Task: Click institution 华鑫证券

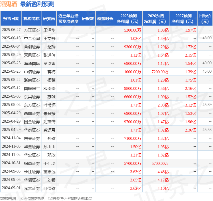Action: [x=32, y=147]
